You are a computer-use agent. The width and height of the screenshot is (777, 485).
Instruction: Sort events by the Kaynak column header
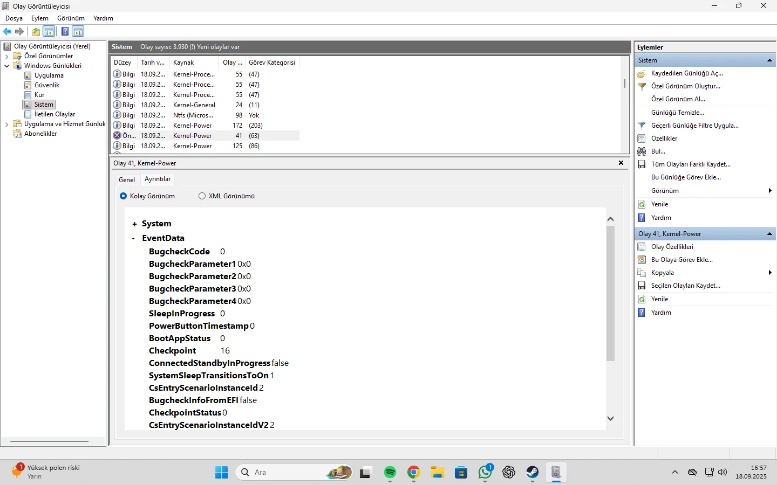pyautogui.click(x=194, y=63)
